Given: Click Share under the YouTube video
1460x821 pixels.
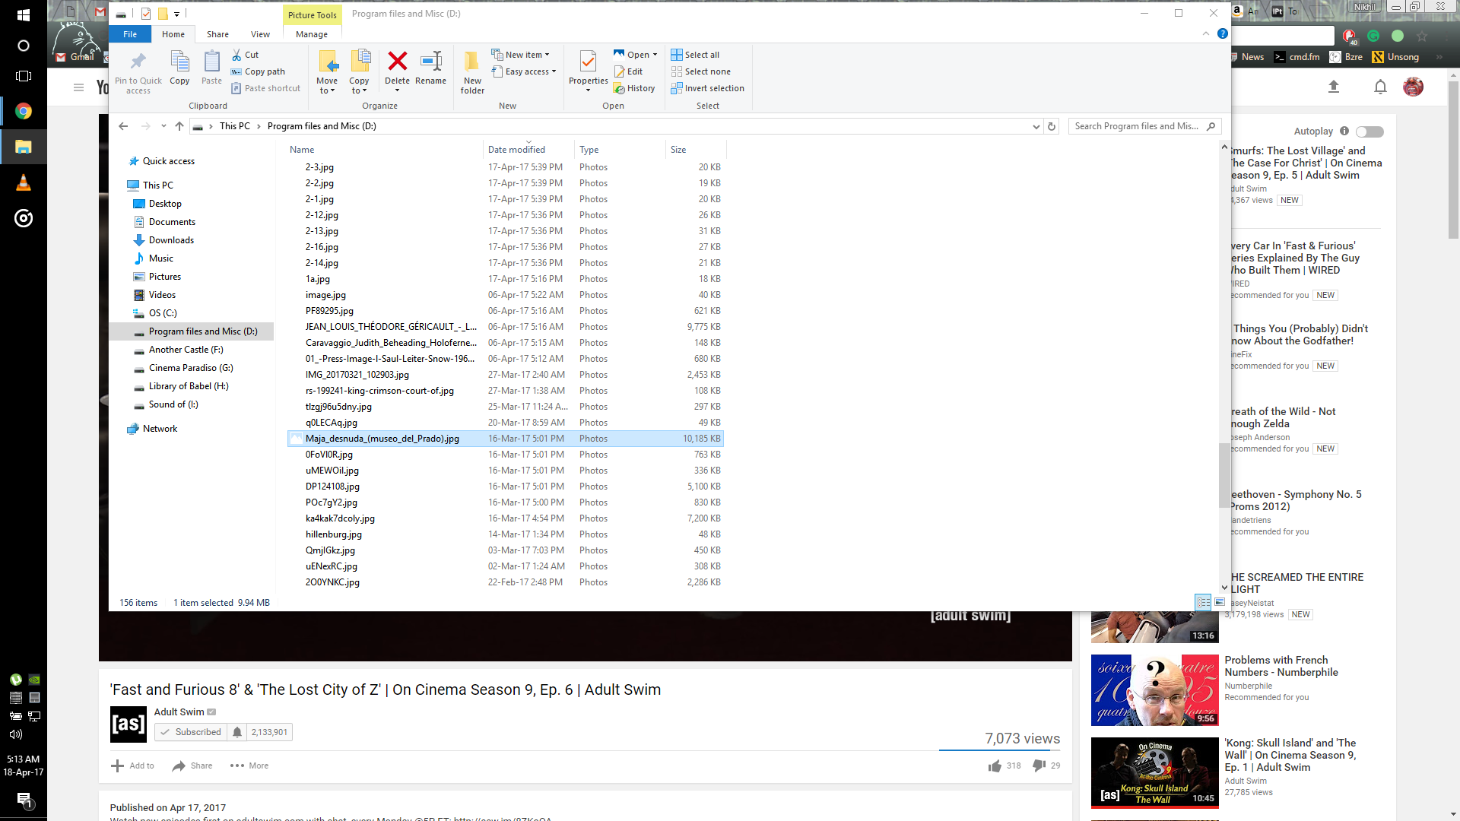Looking at the screenshot, I should coord(192,766).
